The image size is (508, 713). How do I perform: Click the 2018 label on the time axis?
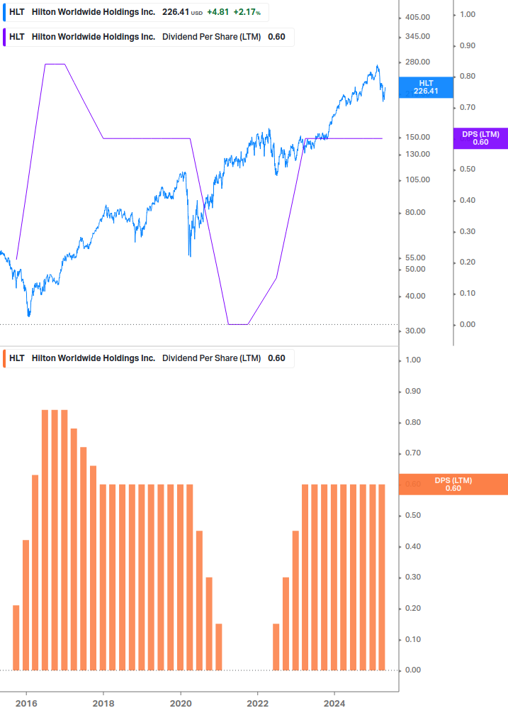tap(103, 704)
